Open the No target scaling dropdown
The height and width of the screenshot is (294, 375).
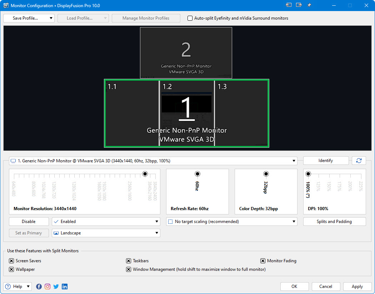(x=231, y=222)
